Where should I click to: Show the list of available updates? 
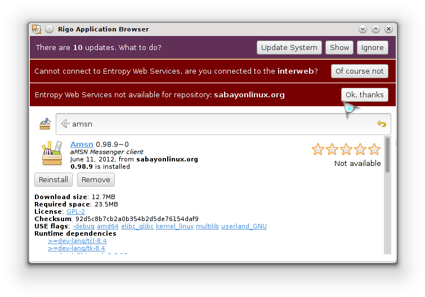tap(339, 48)
